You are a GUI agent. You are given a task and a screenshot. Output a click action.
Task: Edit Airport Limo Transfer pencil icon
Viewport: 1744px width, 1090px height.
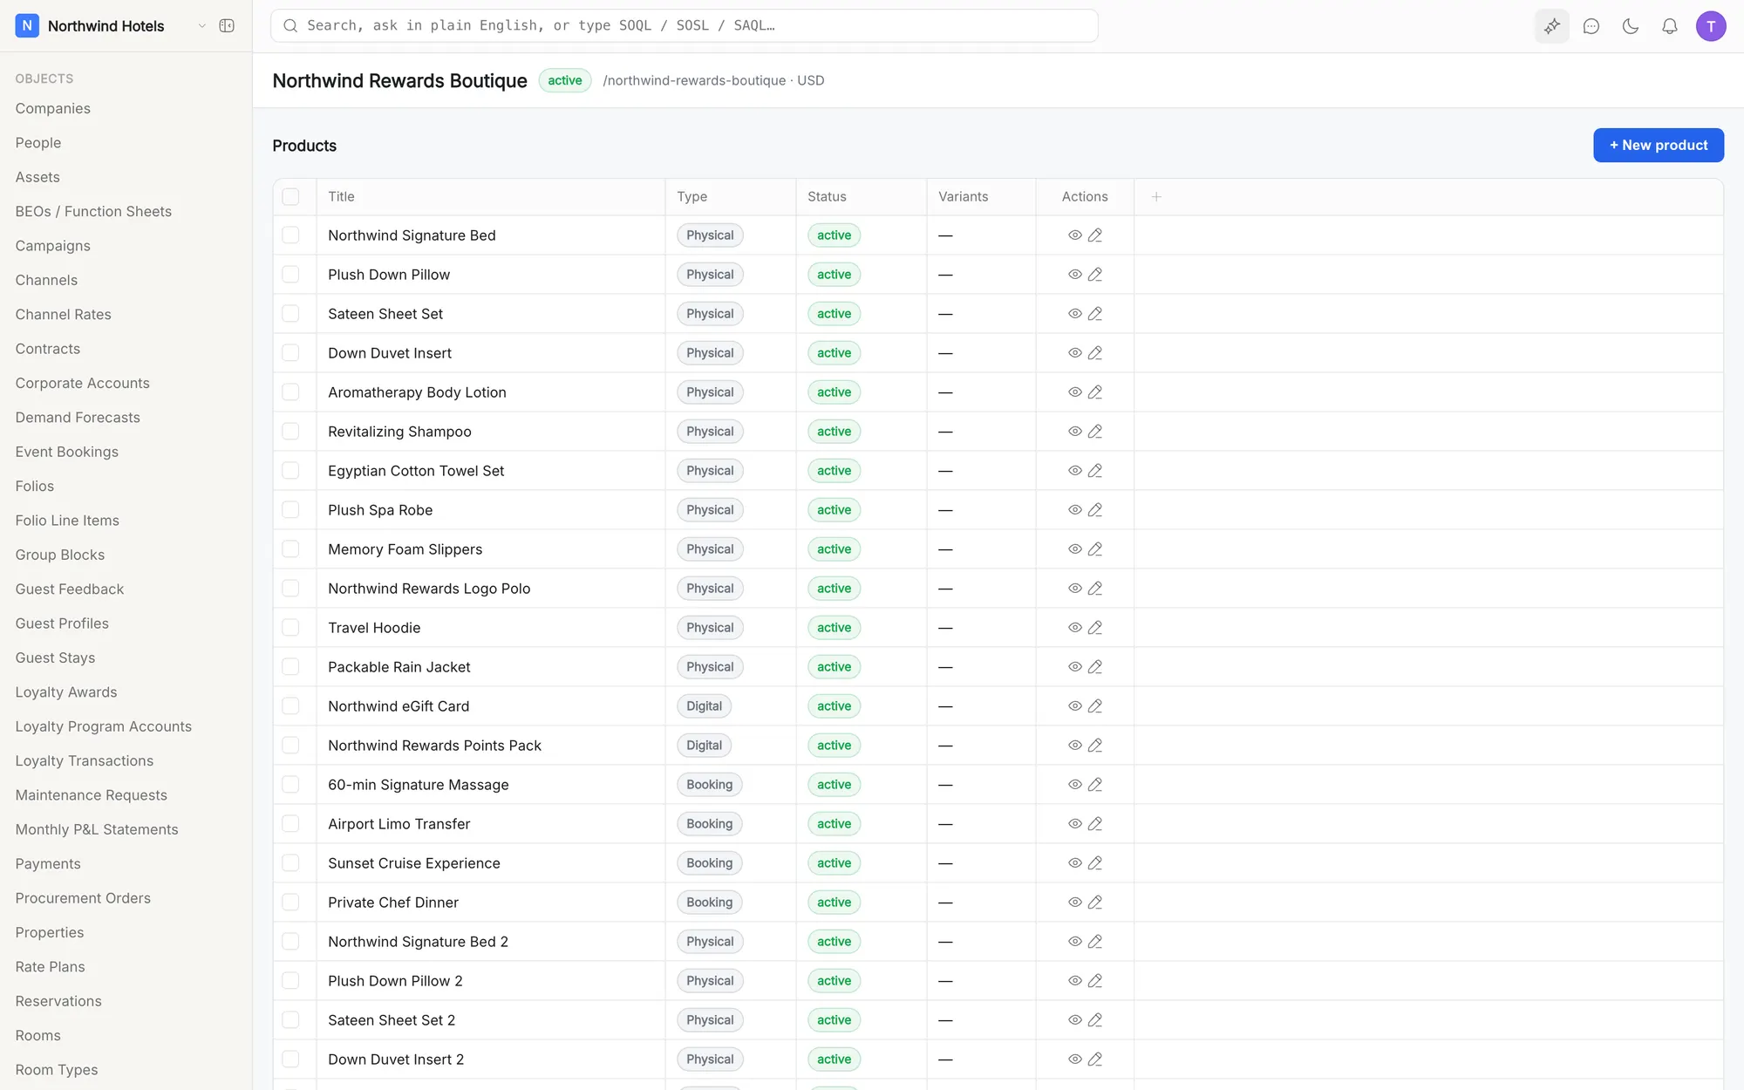click(1095, 824)
